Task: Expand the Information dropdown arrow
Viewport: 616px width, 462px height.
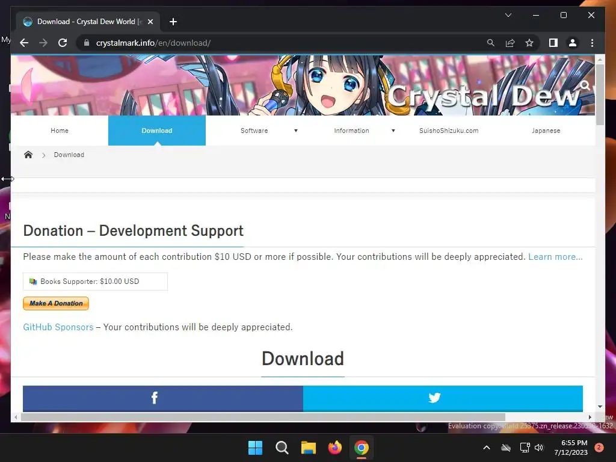Action: pyautogui.click(x=393, y=131)
